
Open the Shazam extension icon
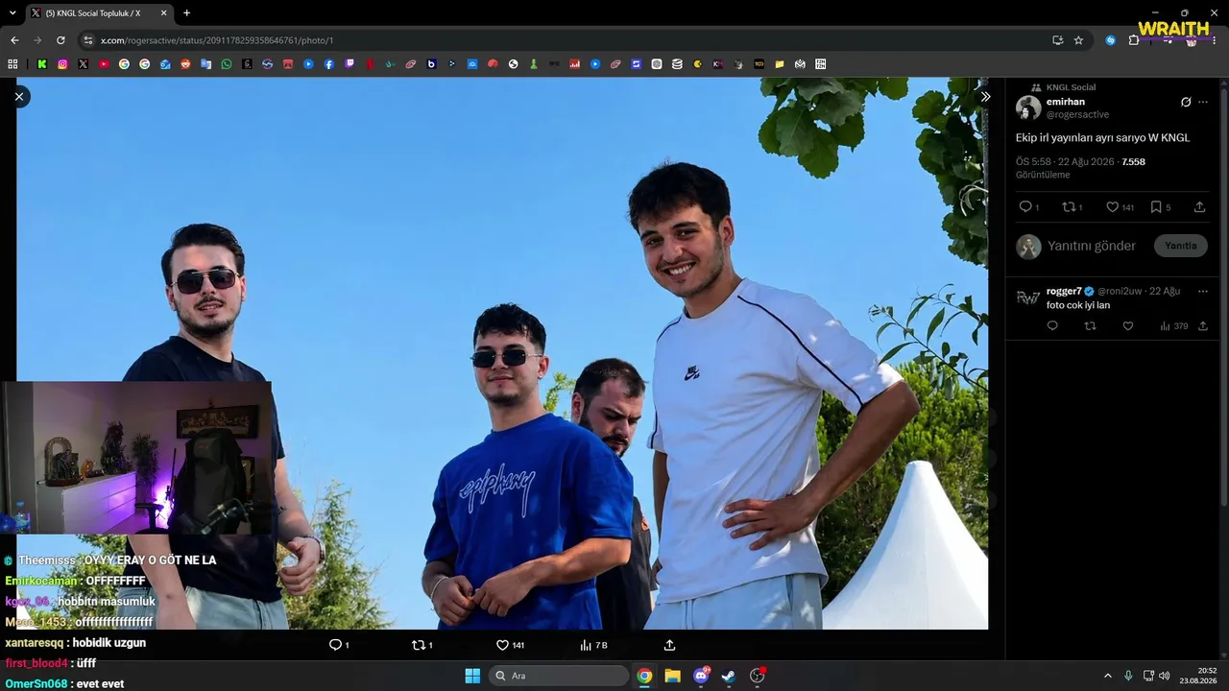[1111, 40]
